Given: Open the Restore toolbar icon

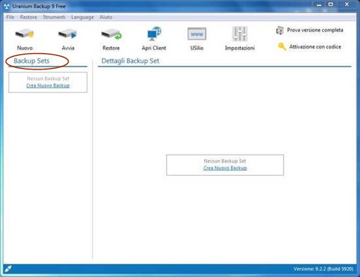Looking at the screenshot, I should coord(111,34).
